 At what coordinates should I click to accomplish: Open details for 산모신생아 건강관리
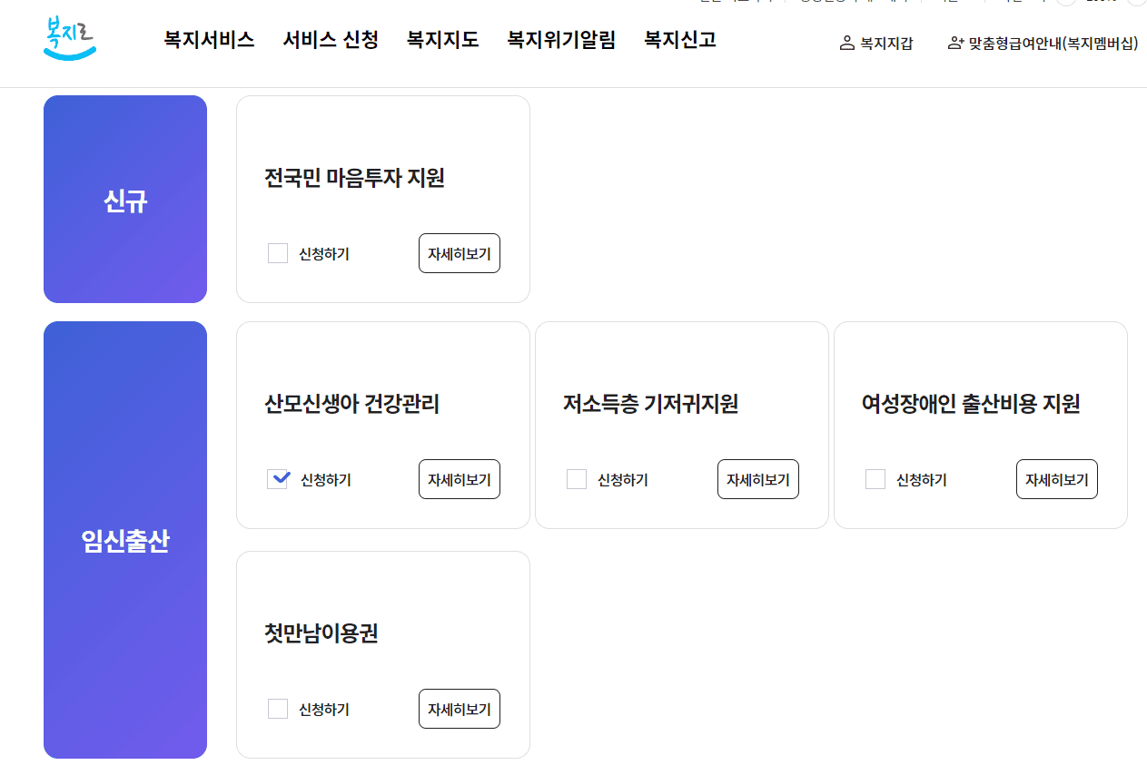(x=459, y=479)
